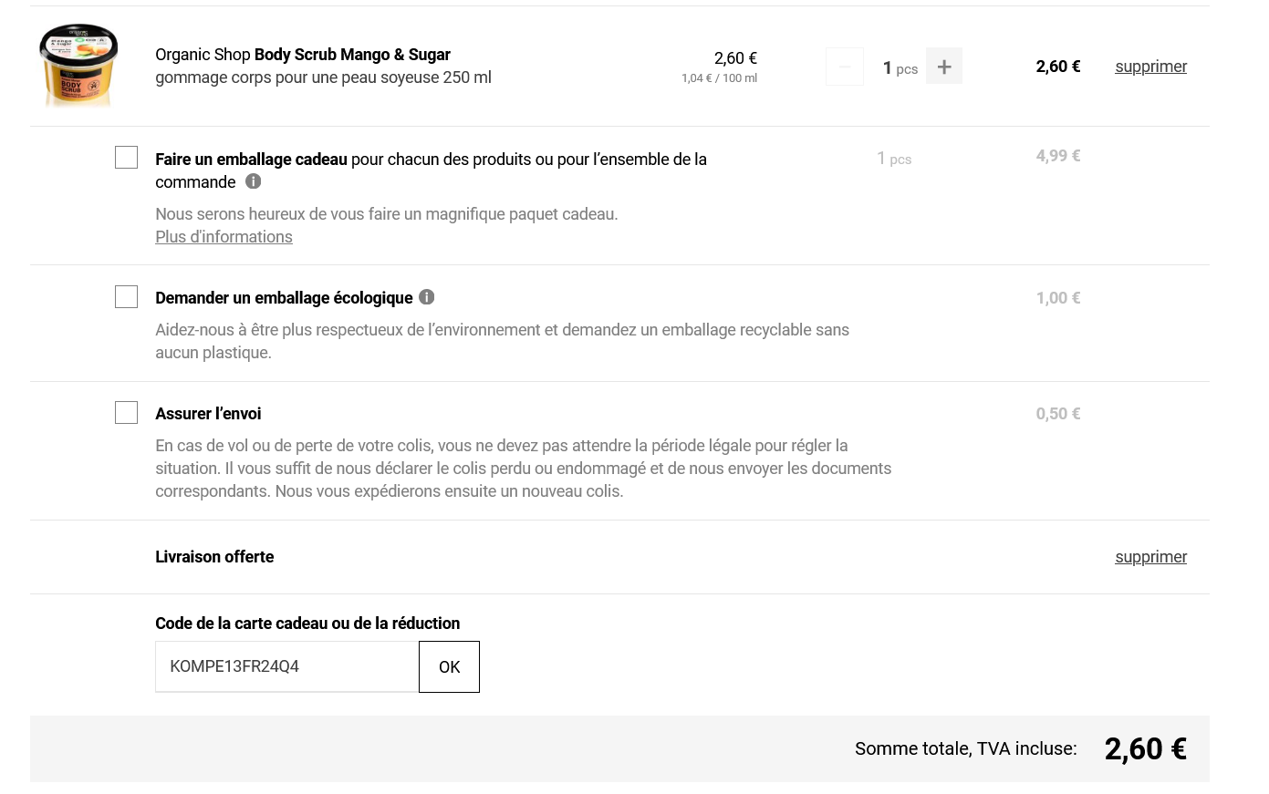Click the 'gommage corps pour une peau soyeuse' product description
The image size is (1269, 794).
click(322, 78)
